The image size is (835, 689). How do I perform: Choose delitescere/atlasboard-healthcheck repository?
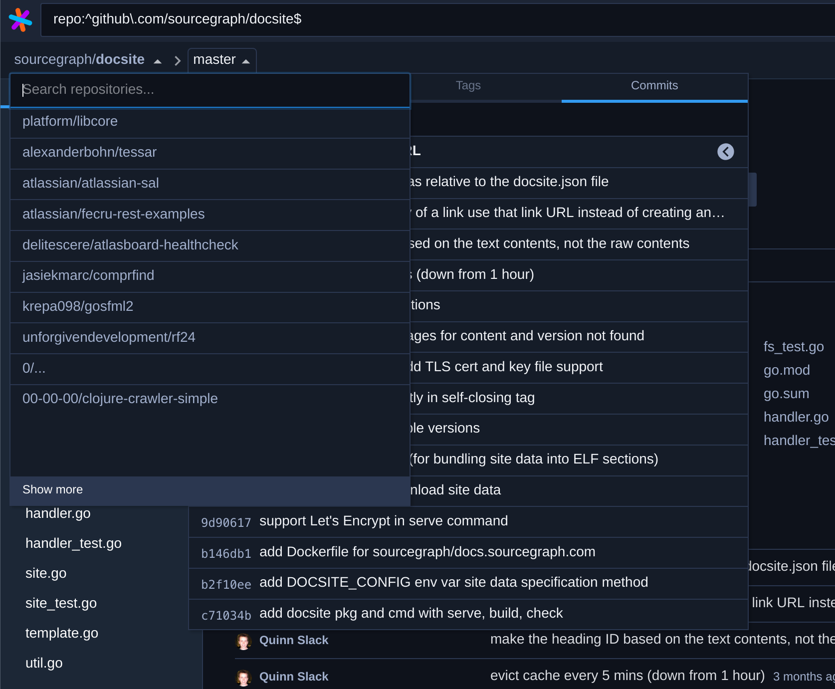tap(210, 245)
